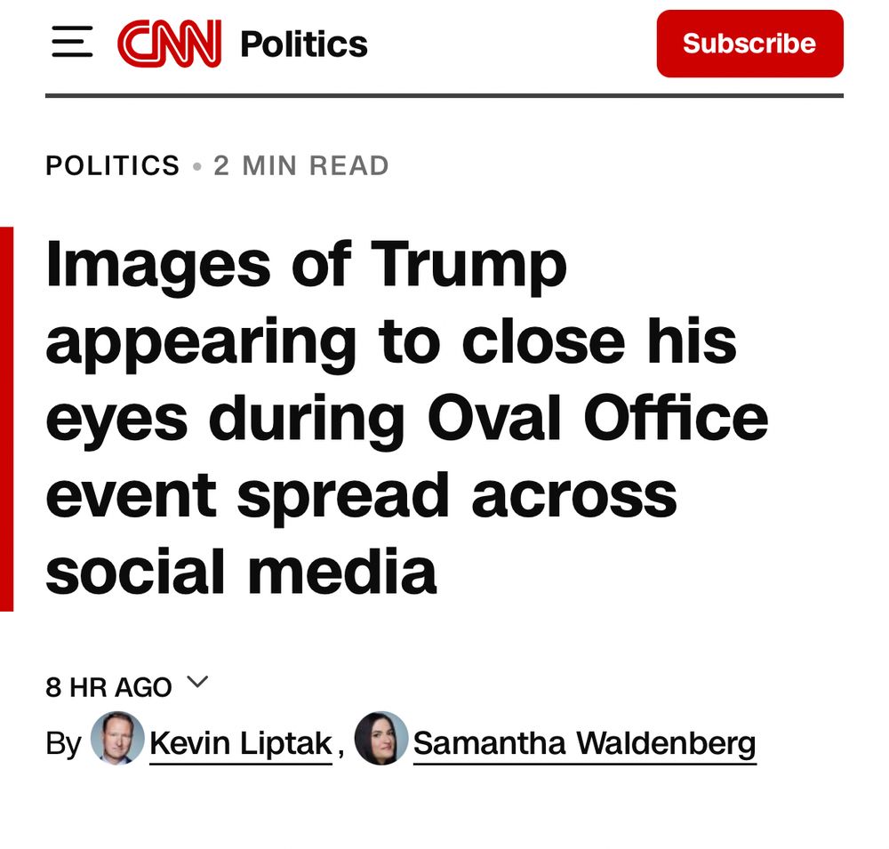
Task: Click the 'By' byline text
Action: (60, 744)
